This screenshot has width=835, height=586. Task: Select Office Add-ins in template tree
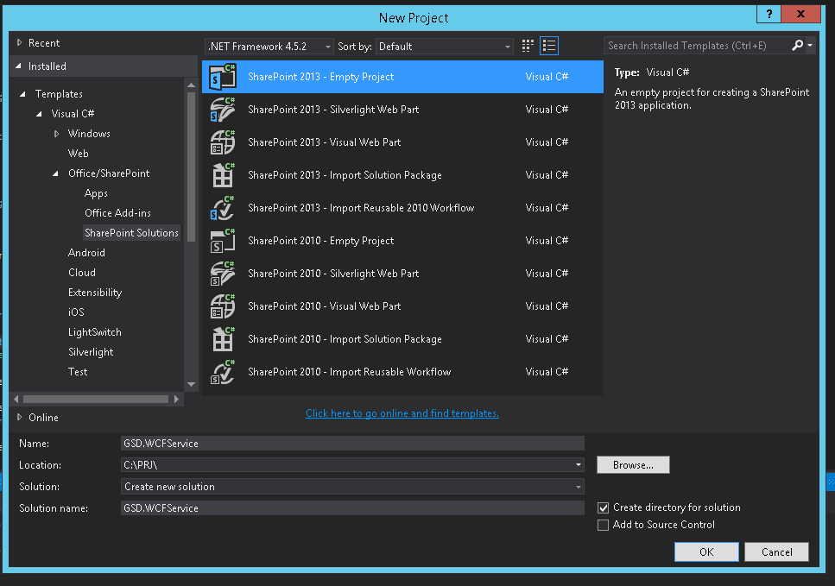click(x=117, y=213)
